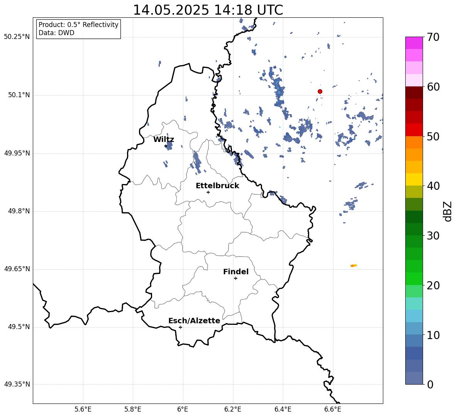
Task: Click the 5.8°E longitude label
Action: [133, 409]
